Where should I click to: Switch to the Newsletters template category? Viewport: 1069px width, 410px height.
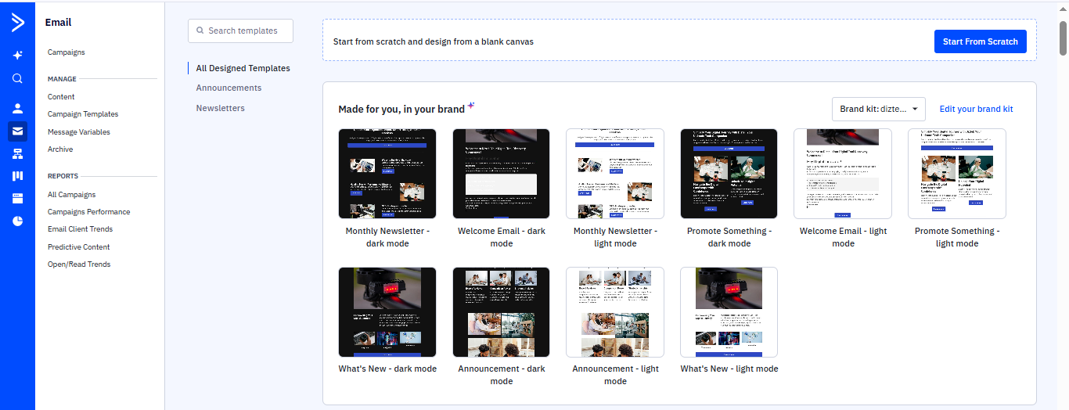[x=220, y=108]
